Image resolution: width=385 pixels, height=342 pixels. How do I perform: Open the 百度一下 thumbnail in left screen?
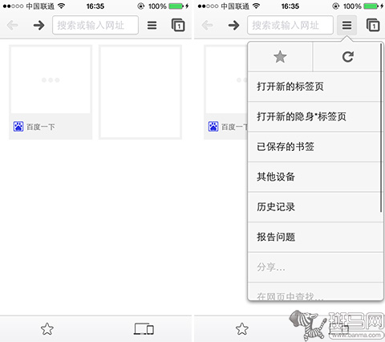click(x=51, y=92)
